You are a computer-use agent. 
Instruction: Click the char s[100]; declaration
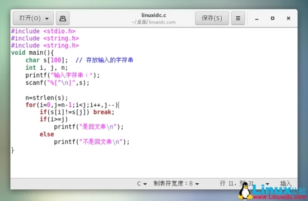pyautogui.click(x=46, y=60)
